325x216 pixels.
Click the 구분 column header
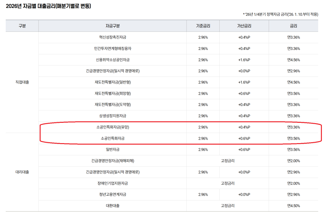[22, 26]
